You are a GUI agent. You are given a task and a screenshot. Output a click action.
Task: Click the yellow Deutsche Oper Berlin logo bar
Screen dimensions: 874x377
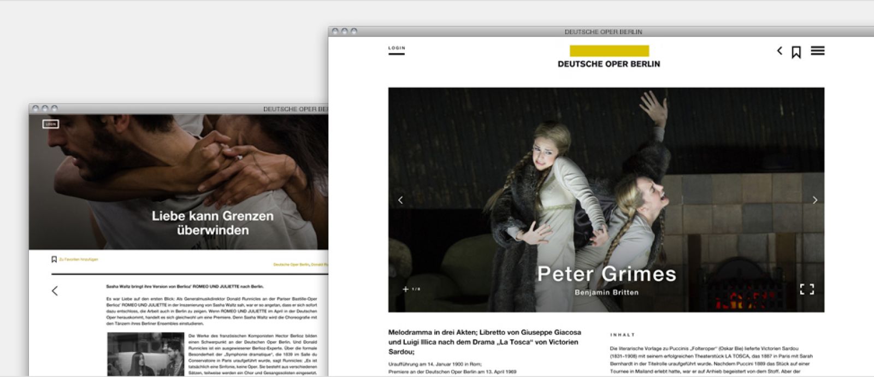[609, 51]
